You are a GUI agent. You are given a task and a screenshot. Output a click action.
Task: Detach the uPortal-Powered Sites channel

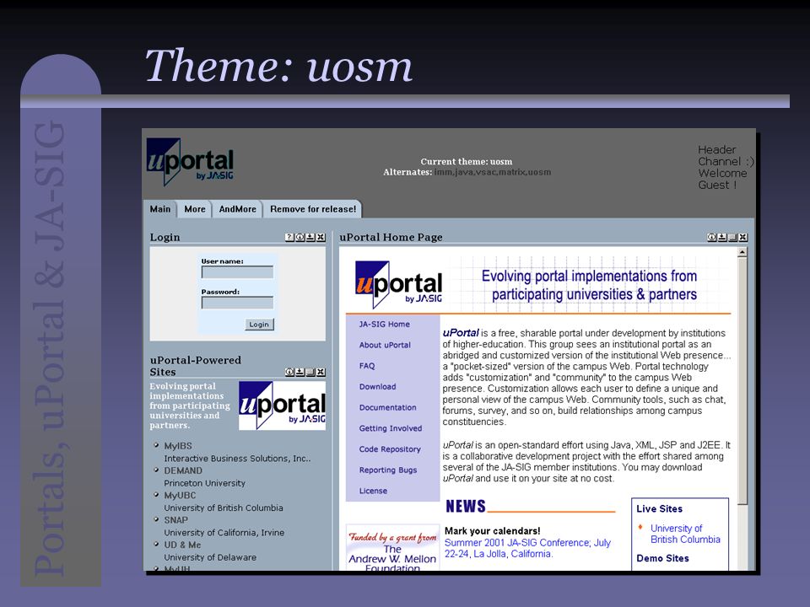tap(300, 372)
